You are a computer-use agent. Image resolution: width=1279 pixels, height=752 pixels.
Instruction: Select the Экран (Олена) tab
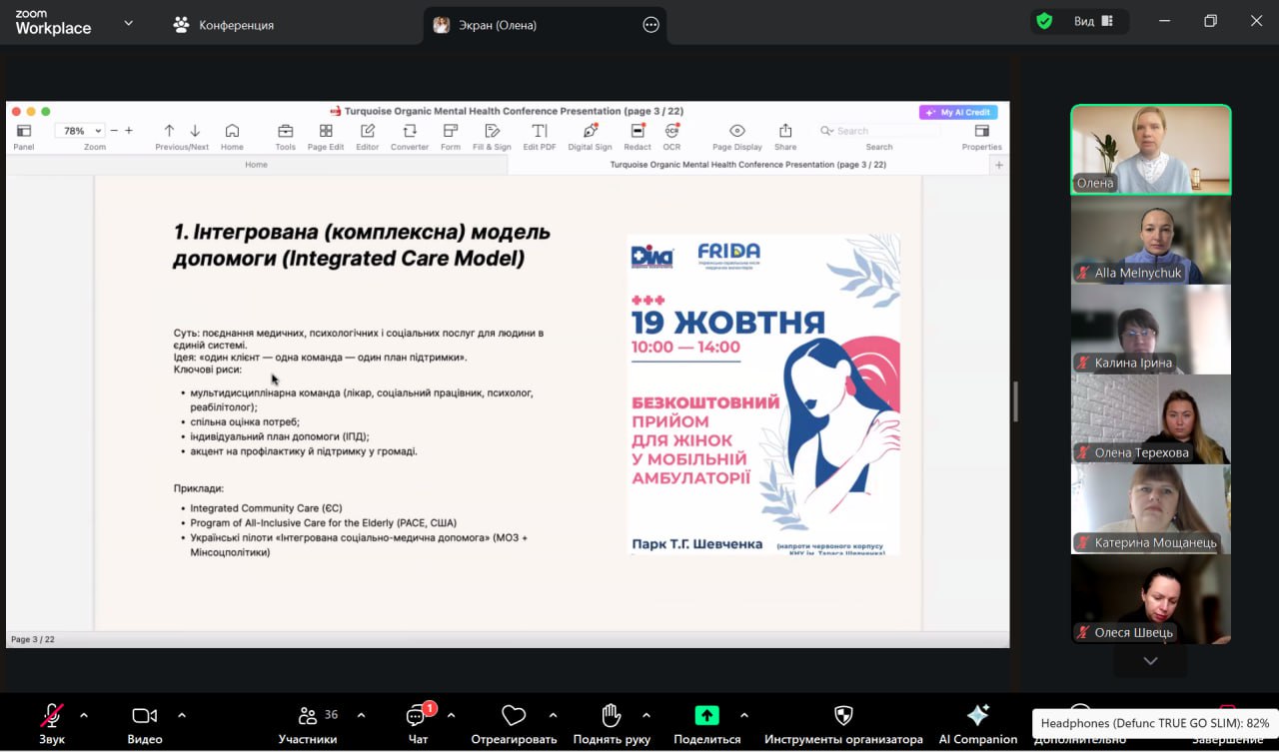[x=498, y=25]
